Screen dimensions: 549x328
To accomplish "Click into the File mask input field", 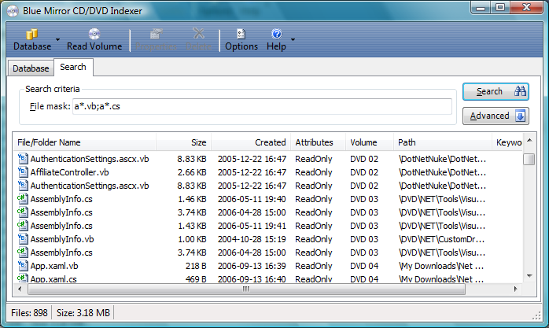I will 262,106.
